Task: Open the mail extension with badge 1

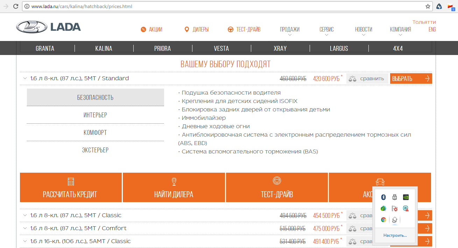Action: point(450,6)
